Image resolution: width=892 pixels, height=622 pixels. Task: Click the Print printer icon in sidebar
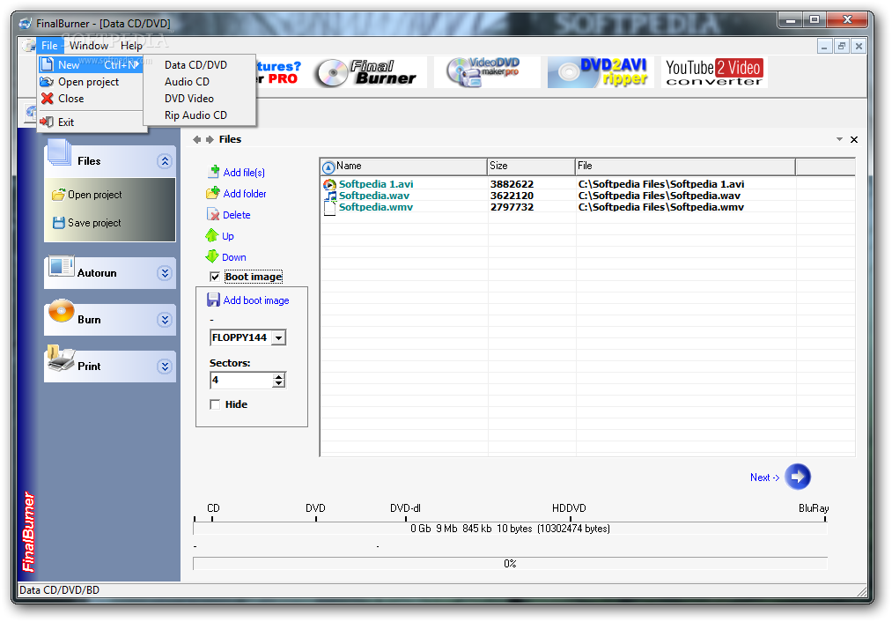61,359
